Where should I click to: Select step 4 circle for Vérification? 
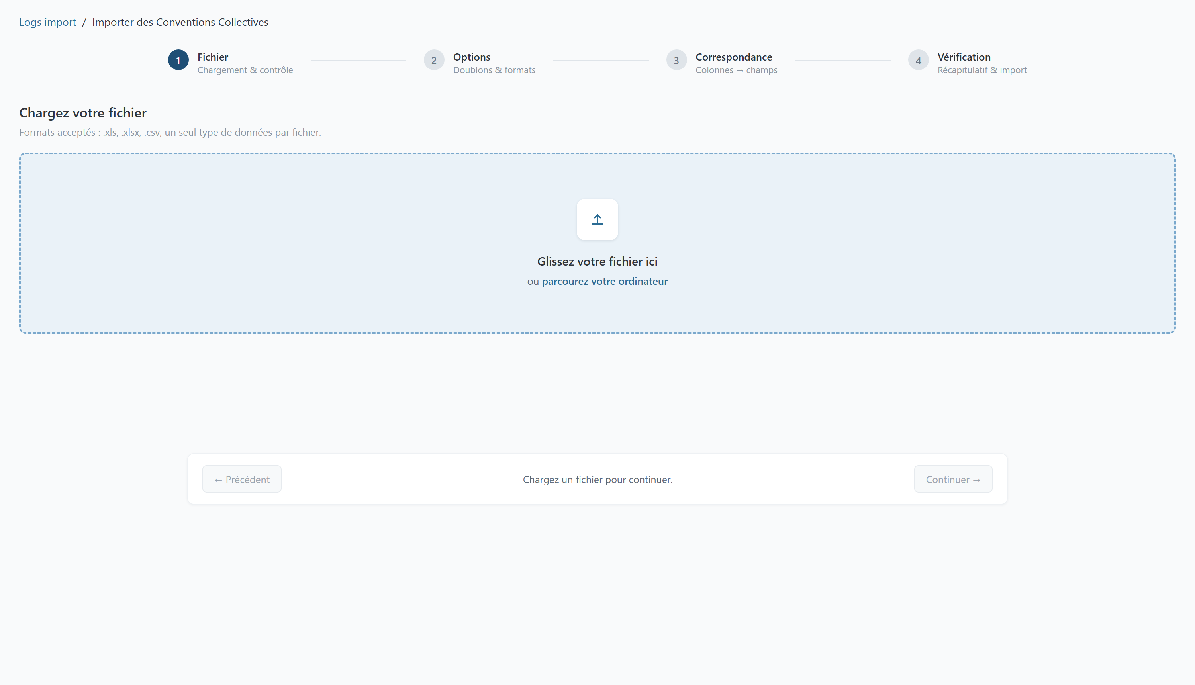(919, 60)
